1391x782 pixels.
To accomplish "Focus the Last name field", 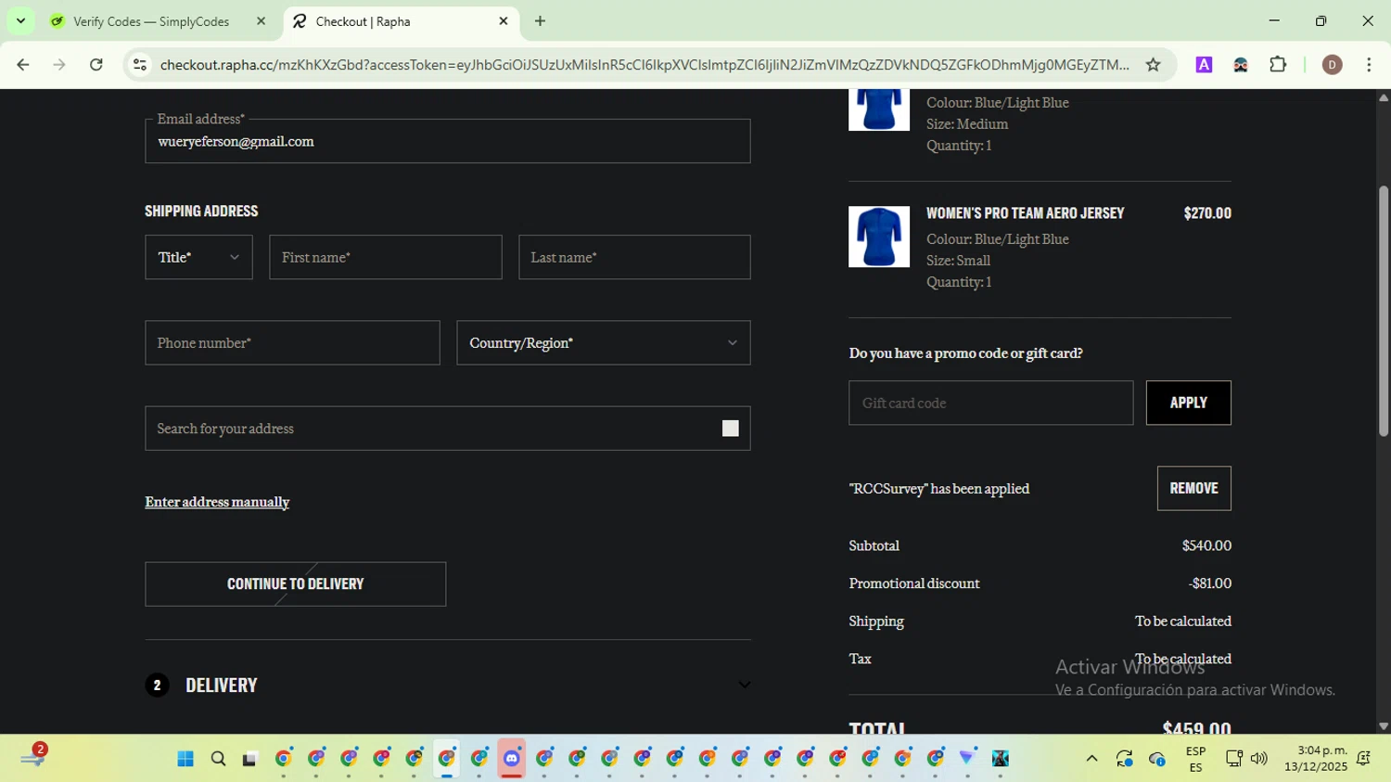I will coord(634,257).
